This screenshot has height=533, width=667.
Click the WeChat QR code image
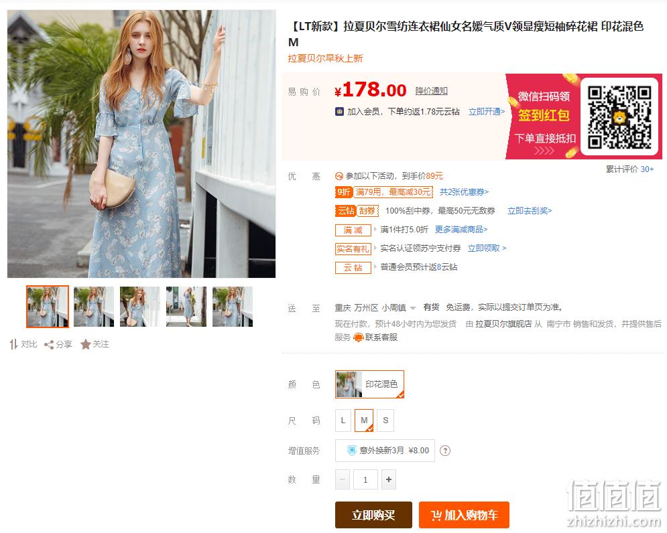[619, 117]
